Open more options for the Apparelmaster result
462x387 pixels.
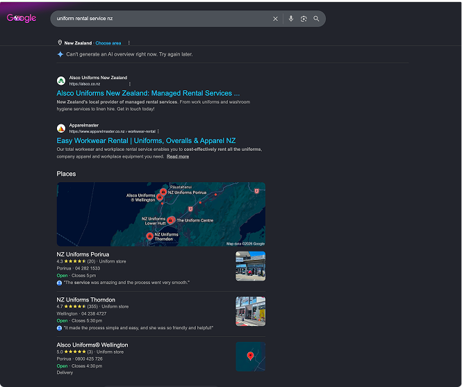(x=158, y=131)
